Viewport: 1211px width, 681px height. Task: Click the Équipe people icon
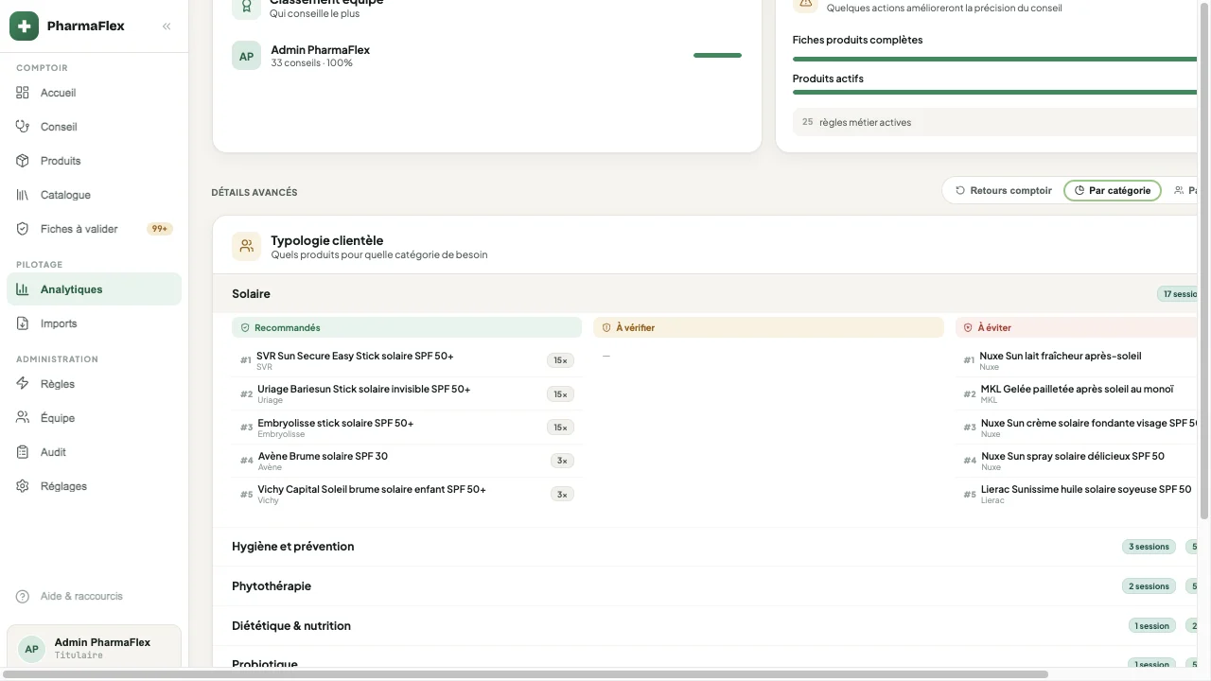[23, 418]
